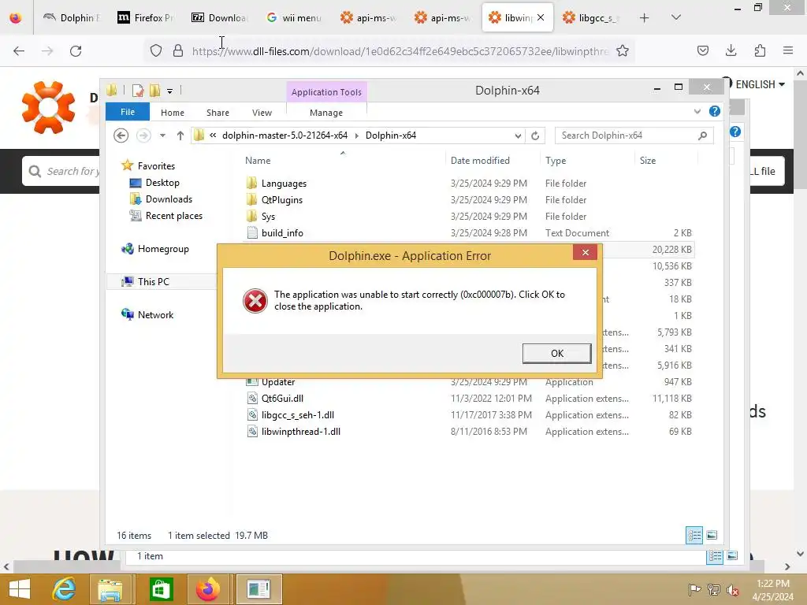Open Windows Start button

20,589
